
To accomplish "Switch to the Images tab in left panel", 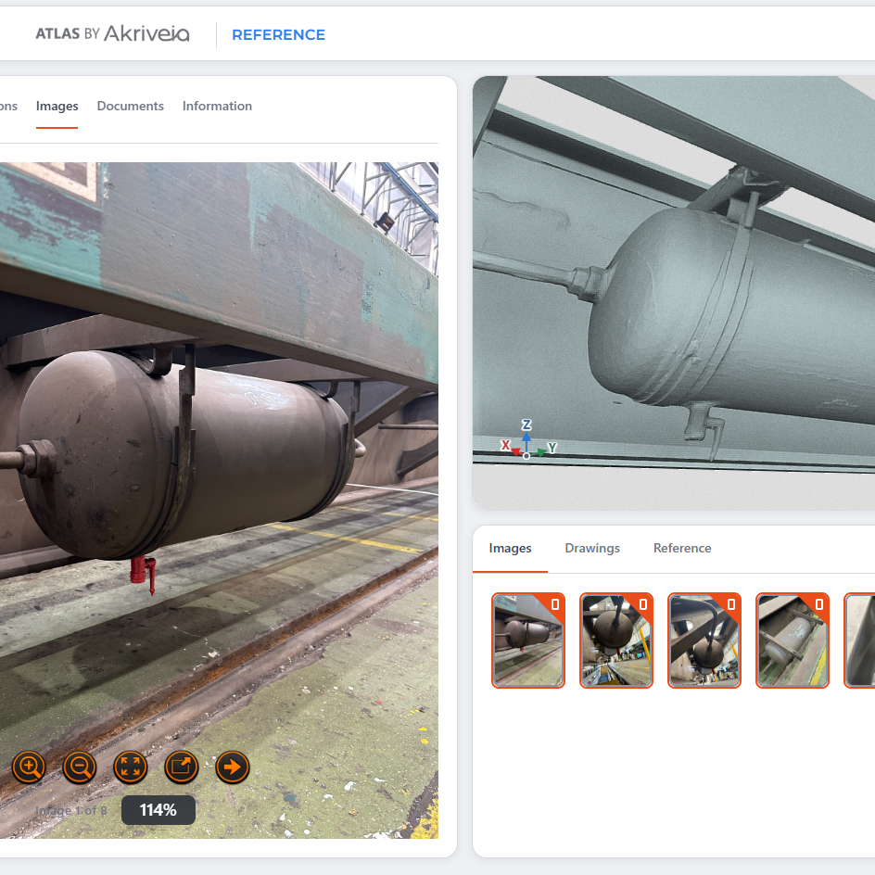I will click(57, 106).
